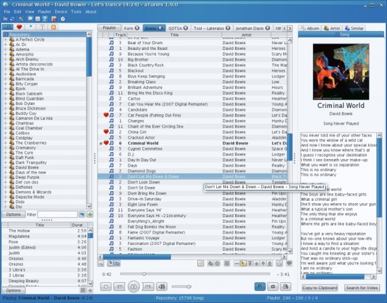Image resolution: width=387 pixels, height=303 pixels.
Task: Expand the David Bowie artist node
Action: click(6, 167)
